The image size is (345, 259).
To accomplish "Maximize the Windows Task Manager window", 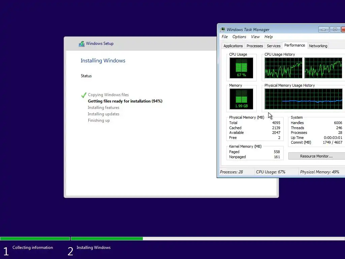I will 335,29.
